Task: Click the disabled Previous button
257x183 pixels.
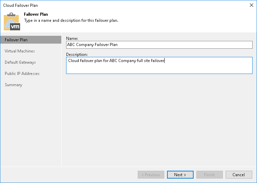Action: click(x=151, y=174)
